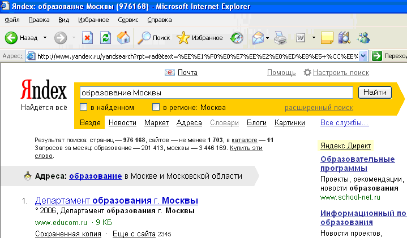Switch to the Картинки tab
Screen dimensions: 407x238
(x=290, y=122)
